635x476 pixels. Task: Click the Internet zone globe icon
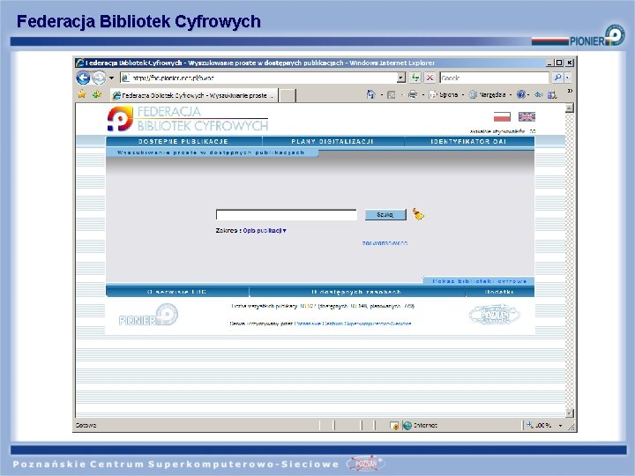[x=407, y=426]
